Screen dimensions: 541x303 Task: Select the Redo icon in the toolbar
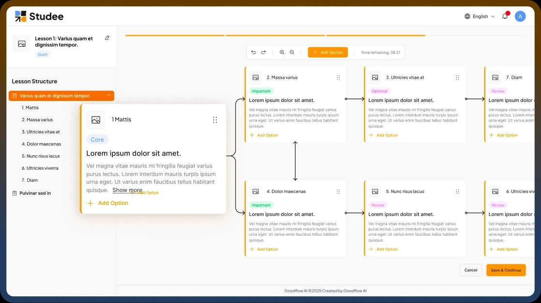pyautogui.click(x=264, y=52)
